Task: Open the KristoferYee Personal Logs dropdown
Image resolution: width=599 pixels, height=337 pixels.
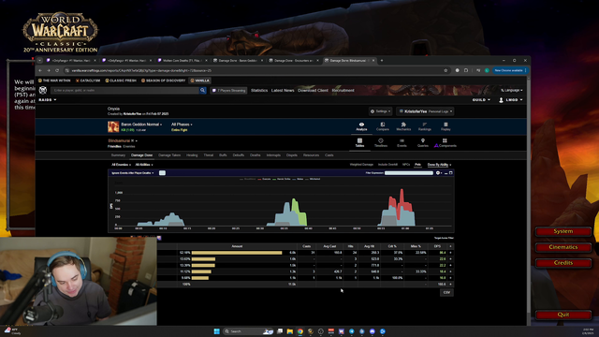Action: (x=425, y=111)
